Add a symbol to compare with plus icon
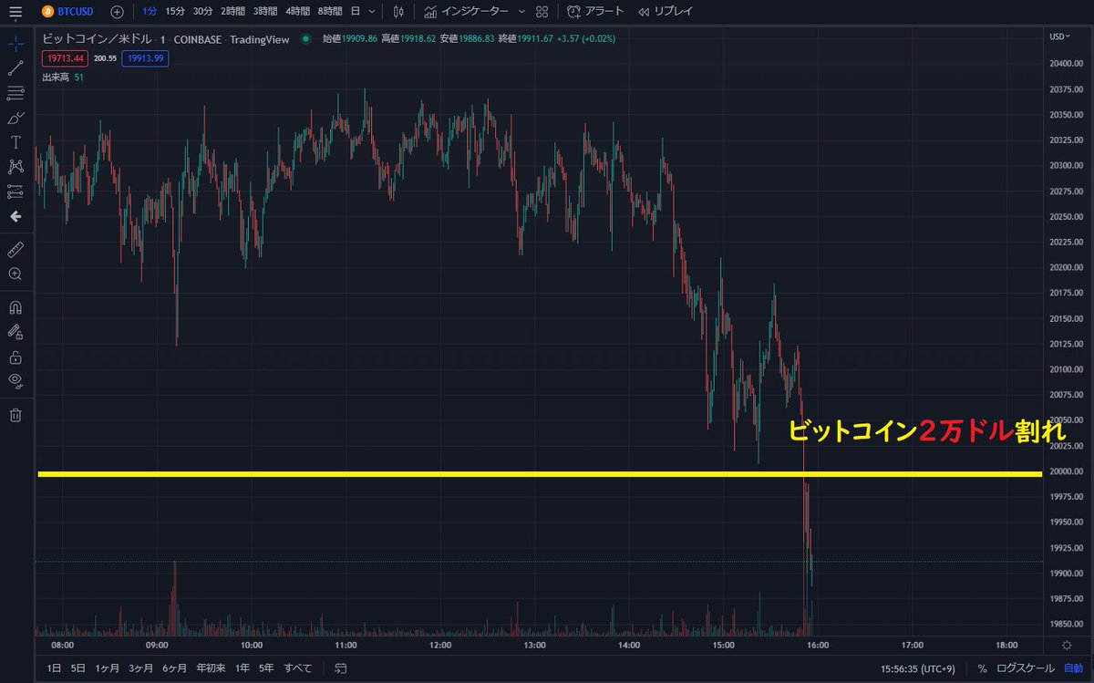This screenshot has width=1094, height=683. coord(117,12)
